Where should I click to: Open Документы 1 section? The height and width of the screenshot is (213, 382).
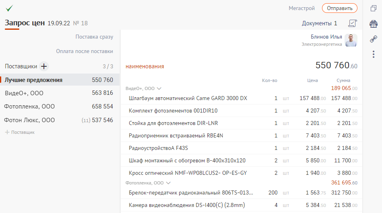click(x=319, y=24)
